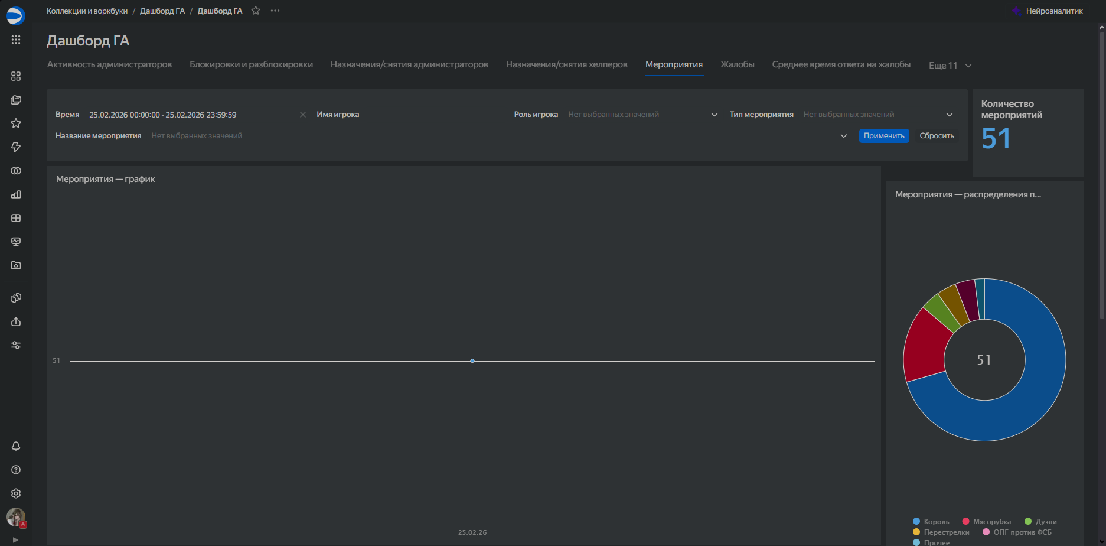Open the Тип мероприятия dropdown
1106x546 pixels.
(949, 115)
